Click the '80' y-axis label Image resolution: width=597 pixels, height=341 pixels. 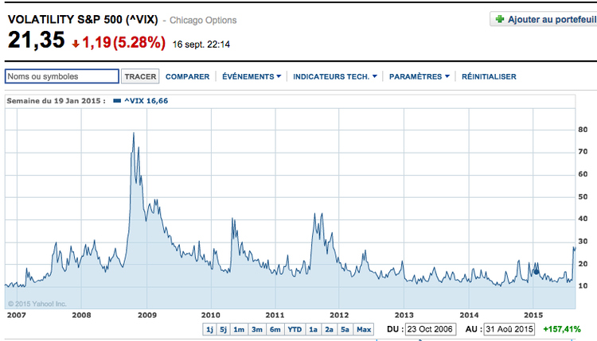(x=583, y=130)
